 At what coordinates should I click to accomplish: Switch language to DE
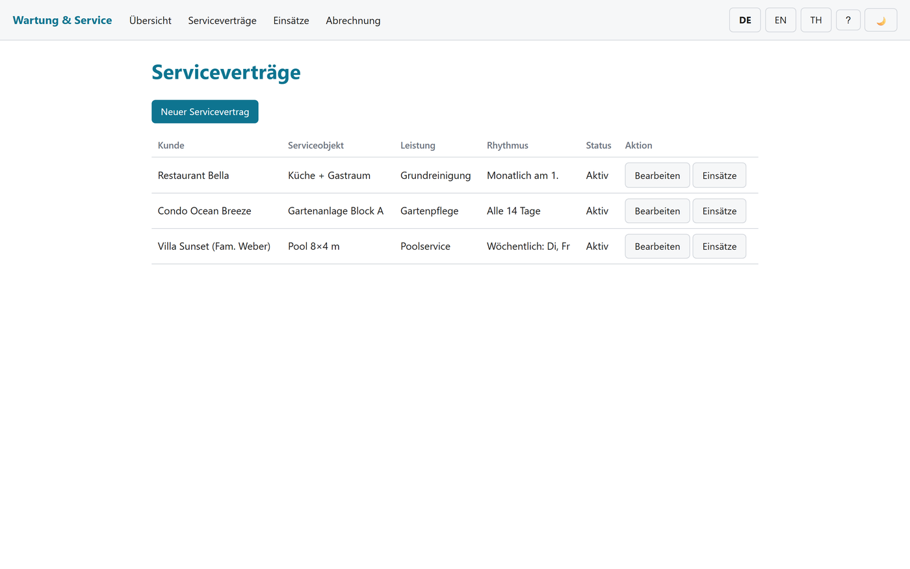pyautogui.click(x=745, y=20)
